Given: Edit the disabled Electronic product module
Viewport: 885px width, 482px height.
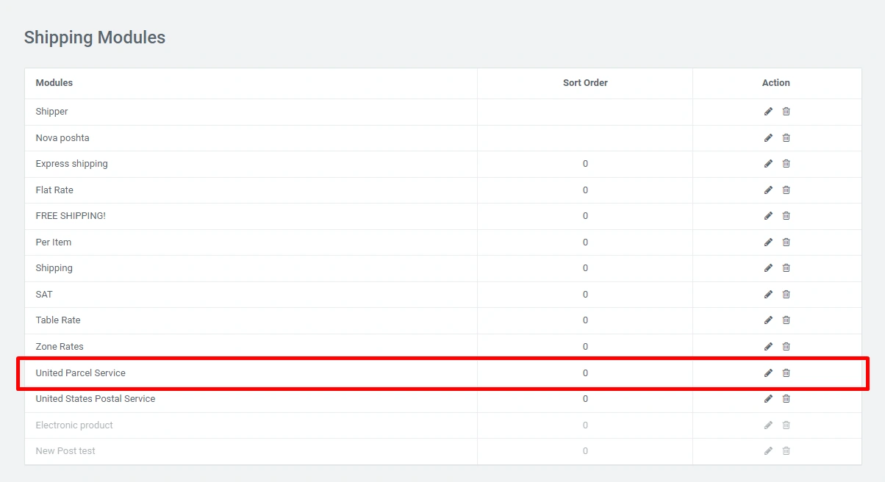Looking at the screenshot, I should 768,425.
